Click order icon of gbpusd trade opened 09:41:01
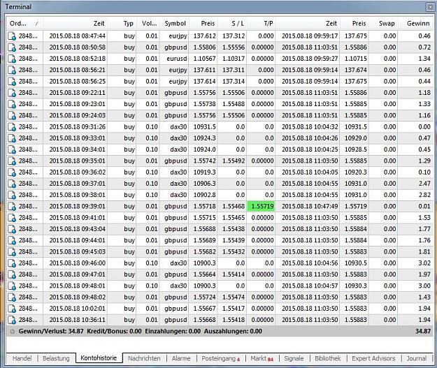The width and height of the screenshot is (437, 368). click(12, 218)
